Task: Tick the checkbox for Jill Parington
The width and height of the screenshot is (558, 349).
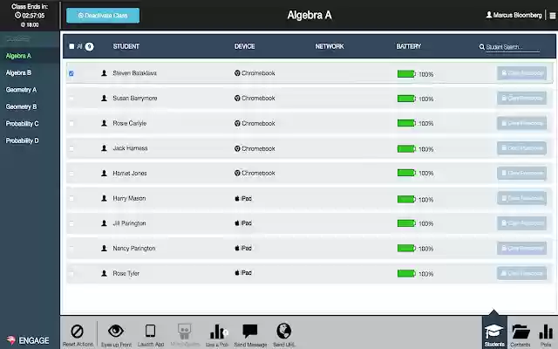Action: (71, 223)
